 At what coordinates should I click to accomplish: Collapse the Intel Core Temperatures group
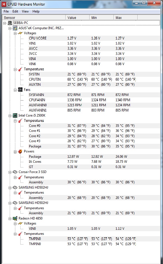click(15, 121)
